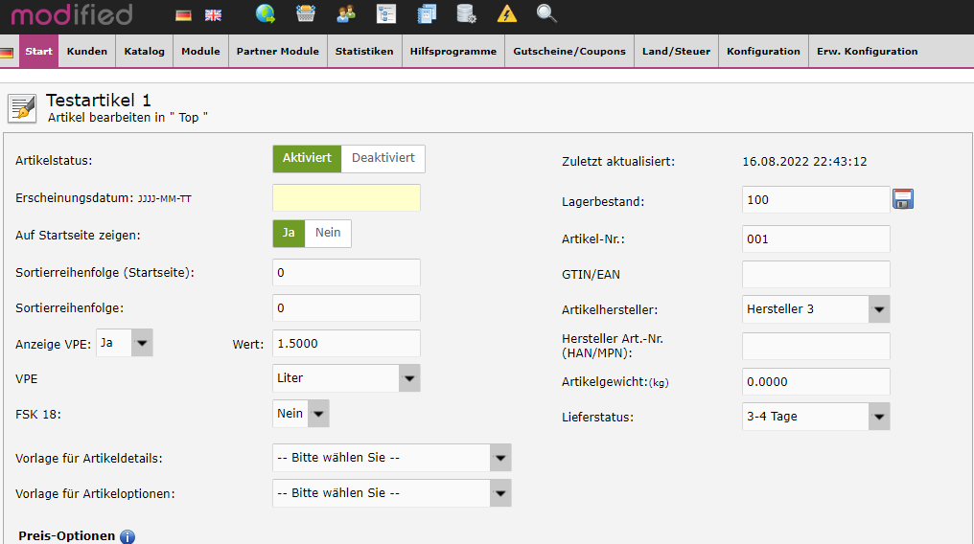Click the Erscheinungsdatum input field
The height and width of the screenshot is (544, 974).
pos(346,197)
